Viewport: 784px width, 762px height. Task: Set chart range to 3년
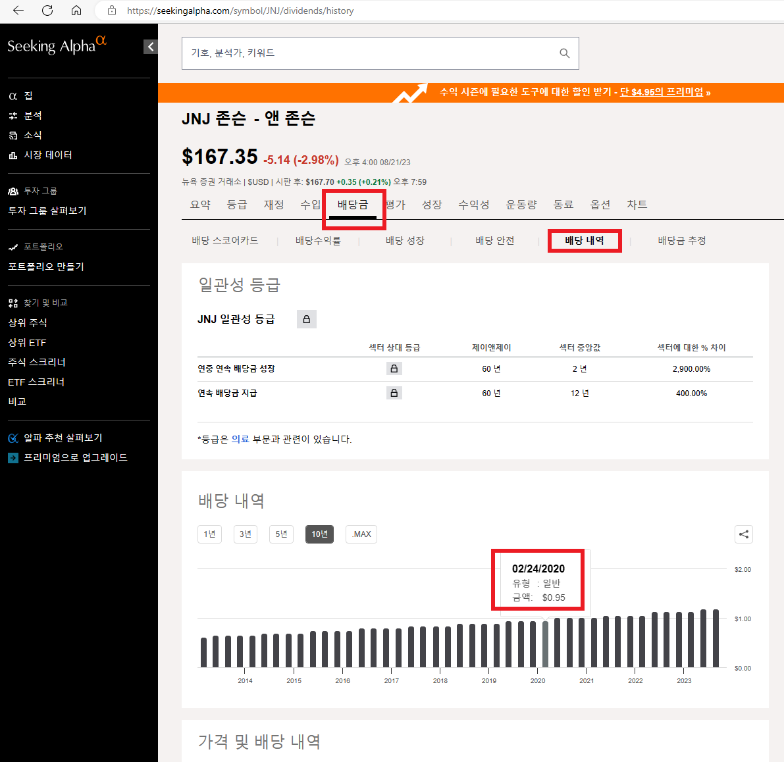[246, 534]
